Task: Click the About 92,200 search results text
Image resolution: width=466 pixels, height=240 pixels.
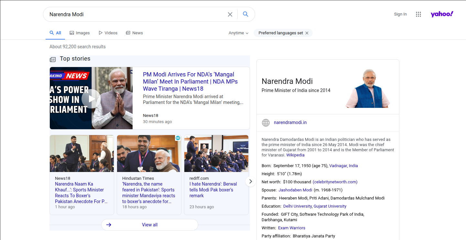Action: coord(78,47)
